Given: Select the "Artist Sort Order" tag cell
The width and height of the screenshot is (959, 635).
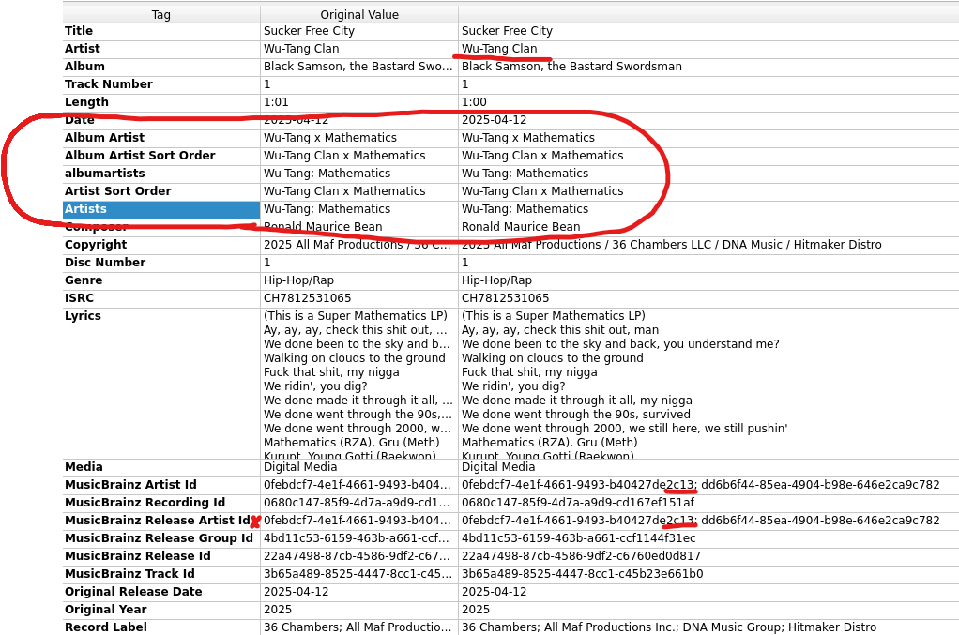Looking at the screenshot, I should (x=161, y=190).
